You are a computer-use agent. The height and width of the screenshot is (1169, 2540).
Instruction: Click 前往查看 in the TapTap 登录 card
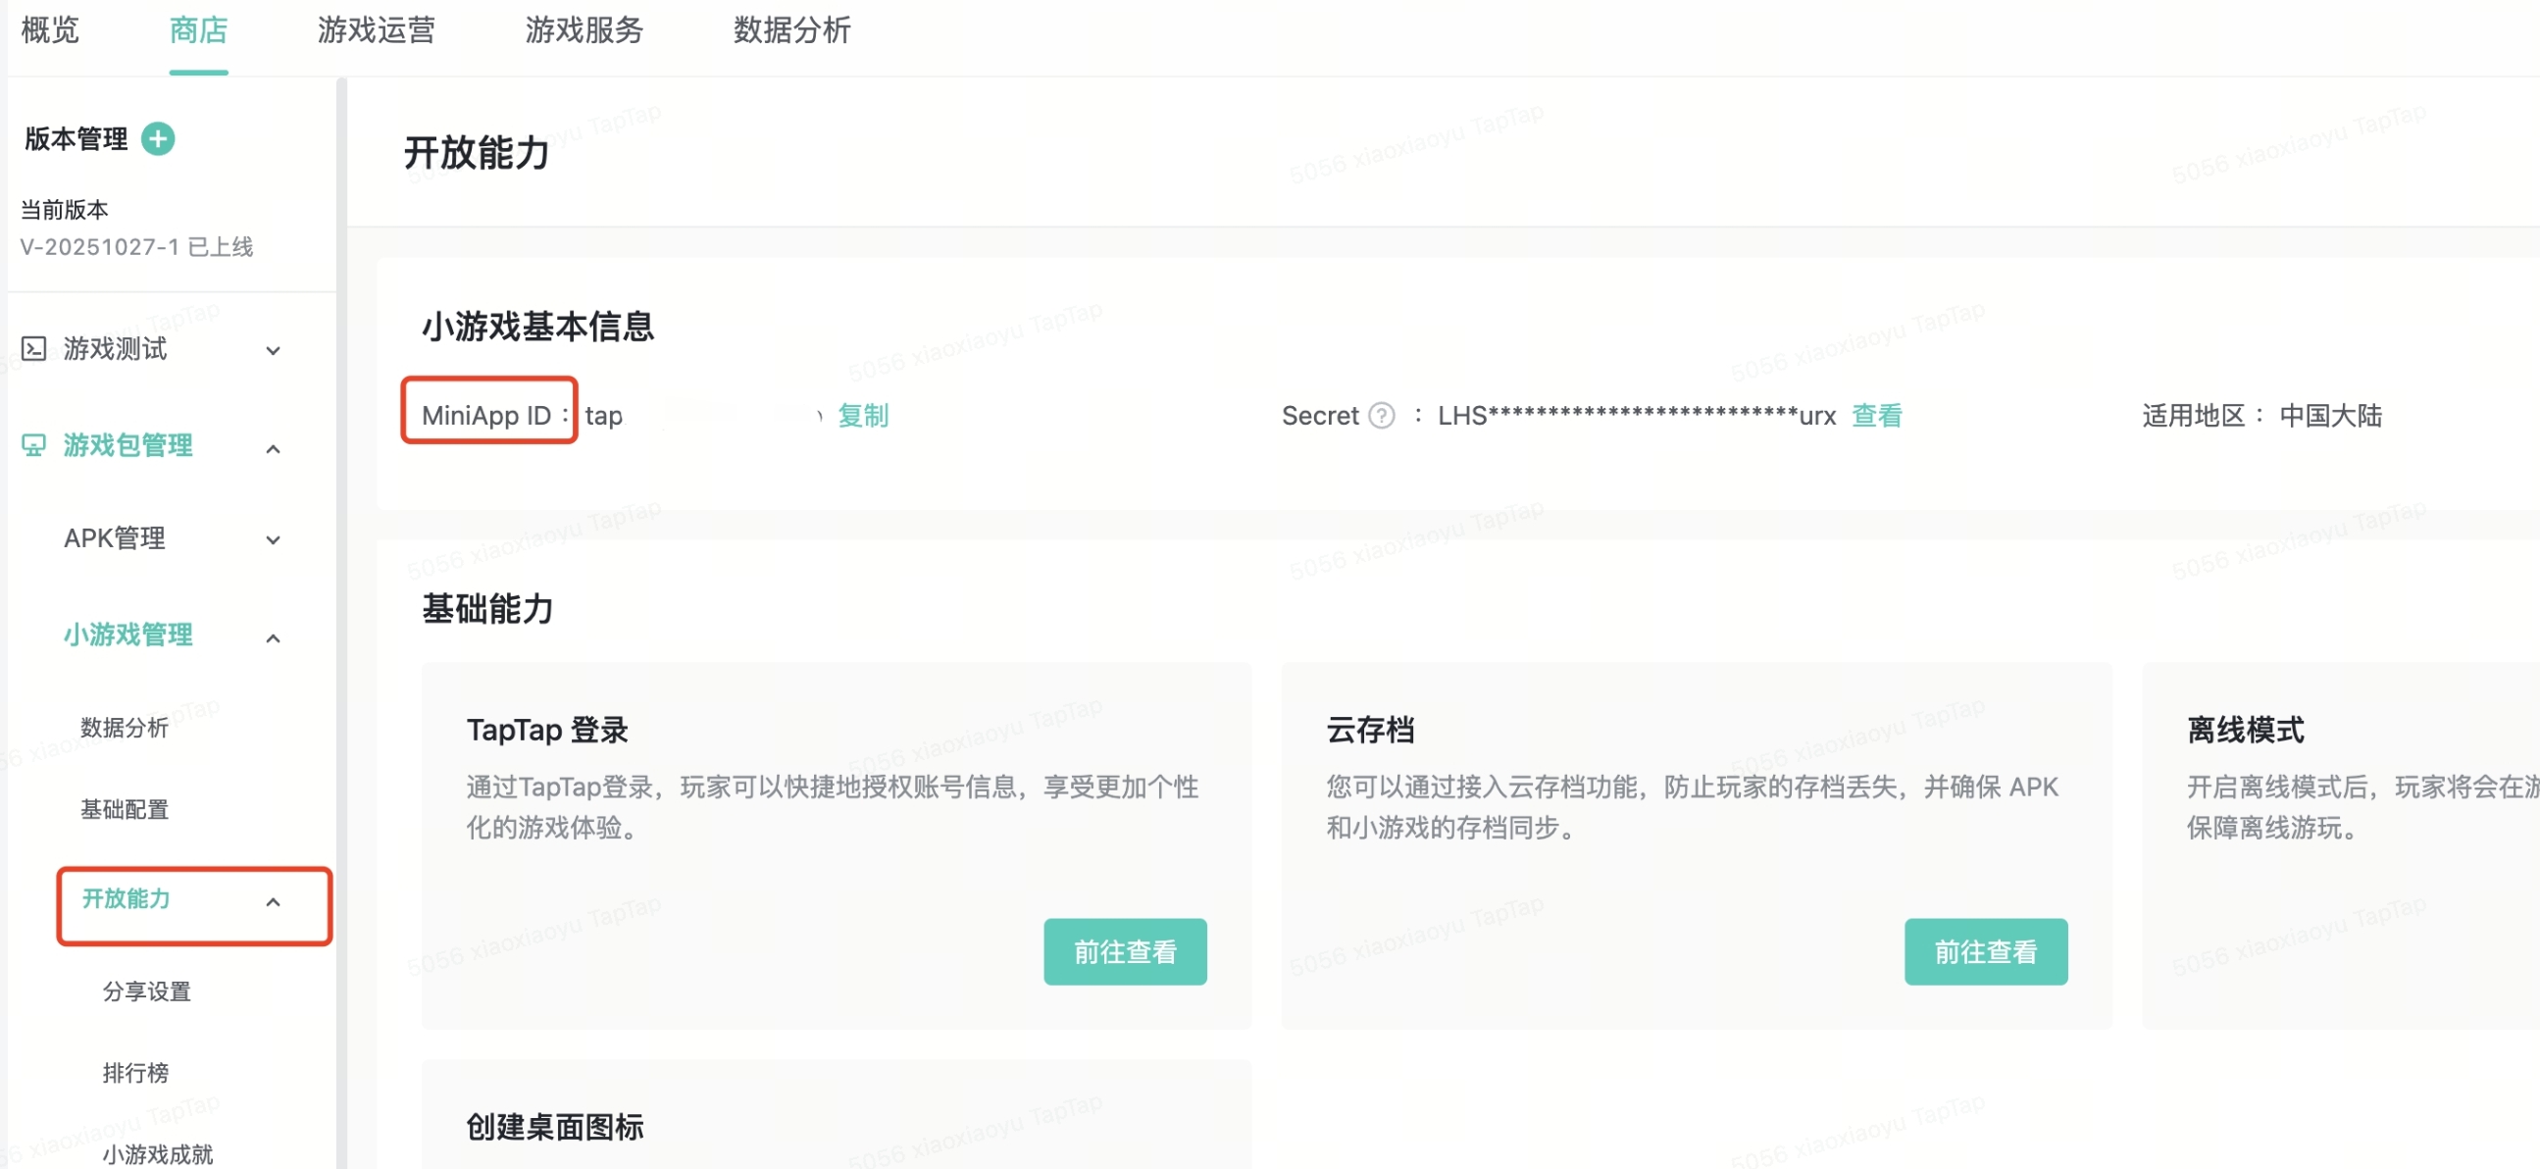(x=1125, y=951)
